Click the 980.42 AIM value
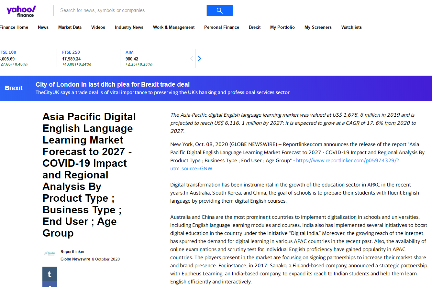 132,59
